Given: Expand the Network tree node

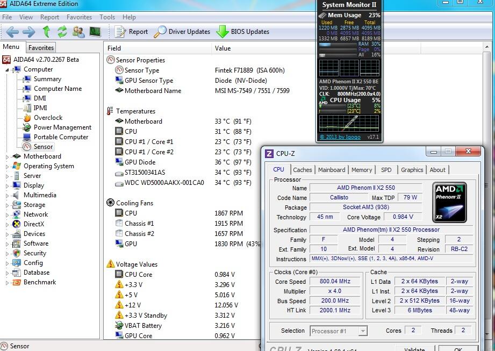Looking at the screenshot, I should click(x=7, y=215).
